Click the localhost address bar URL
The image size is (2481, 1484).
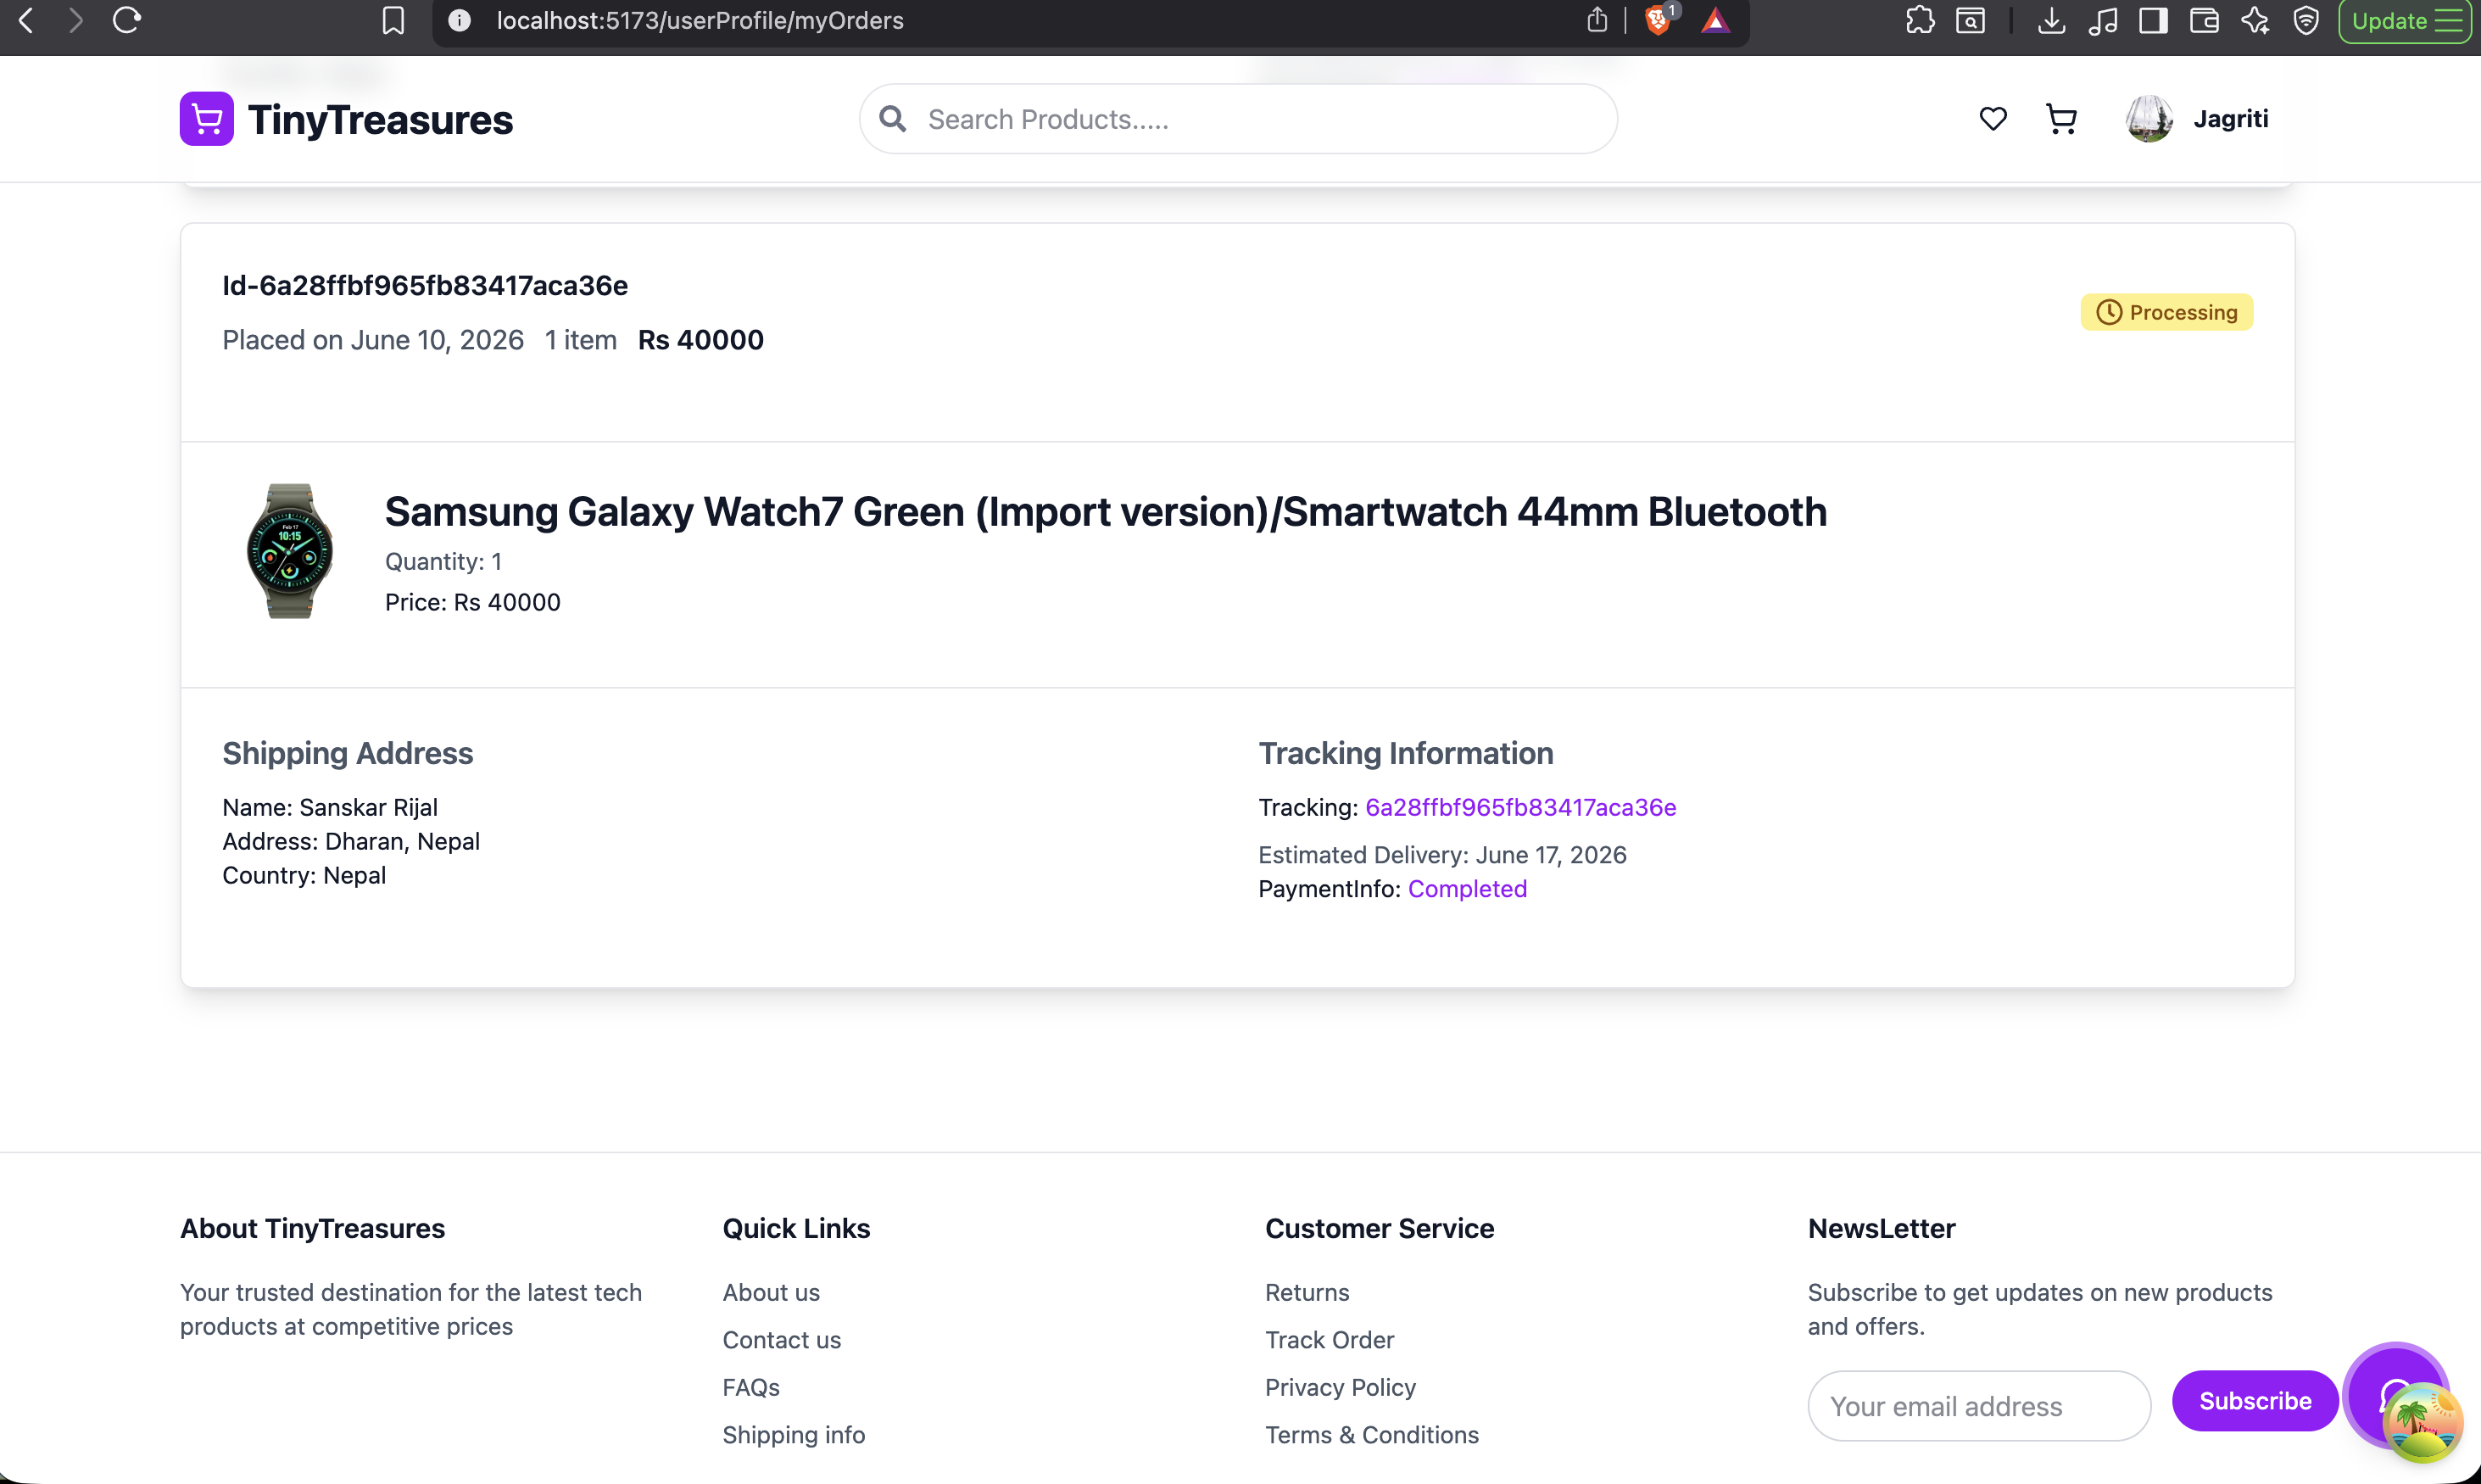point(700,20)
